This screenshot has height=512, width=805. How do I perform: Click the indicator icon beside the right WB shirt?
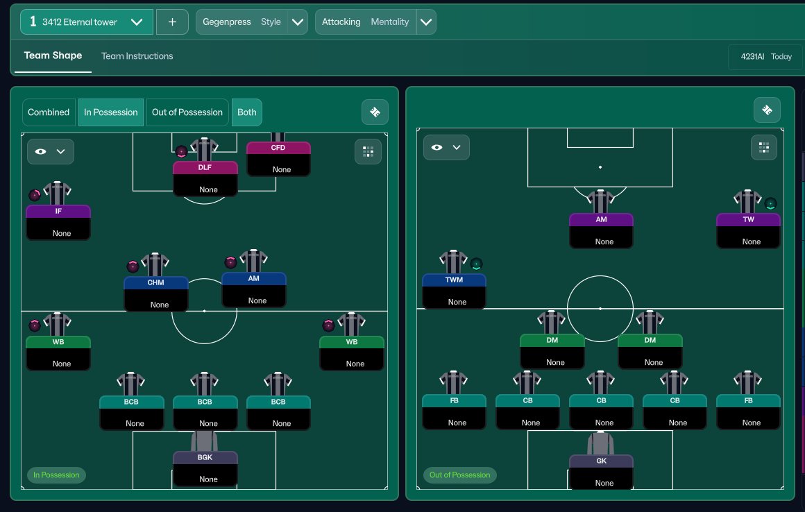(328, 325)
